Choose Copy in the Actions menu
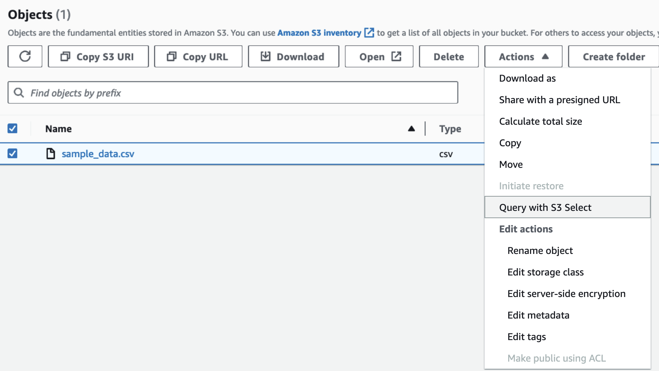 point(568,143)
